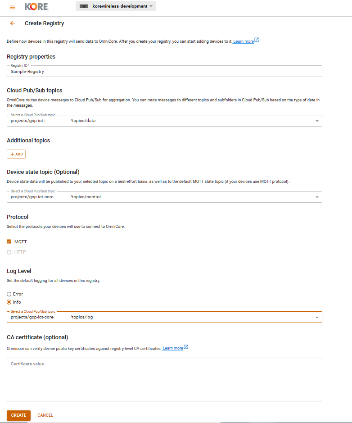352x423 pixels.
Task: Click inside the Certificate value text area
Action: pos(164,379)
